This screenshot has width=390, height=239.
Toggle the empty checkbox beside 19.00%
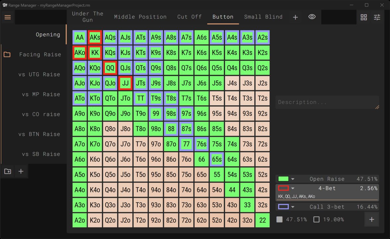316,219
